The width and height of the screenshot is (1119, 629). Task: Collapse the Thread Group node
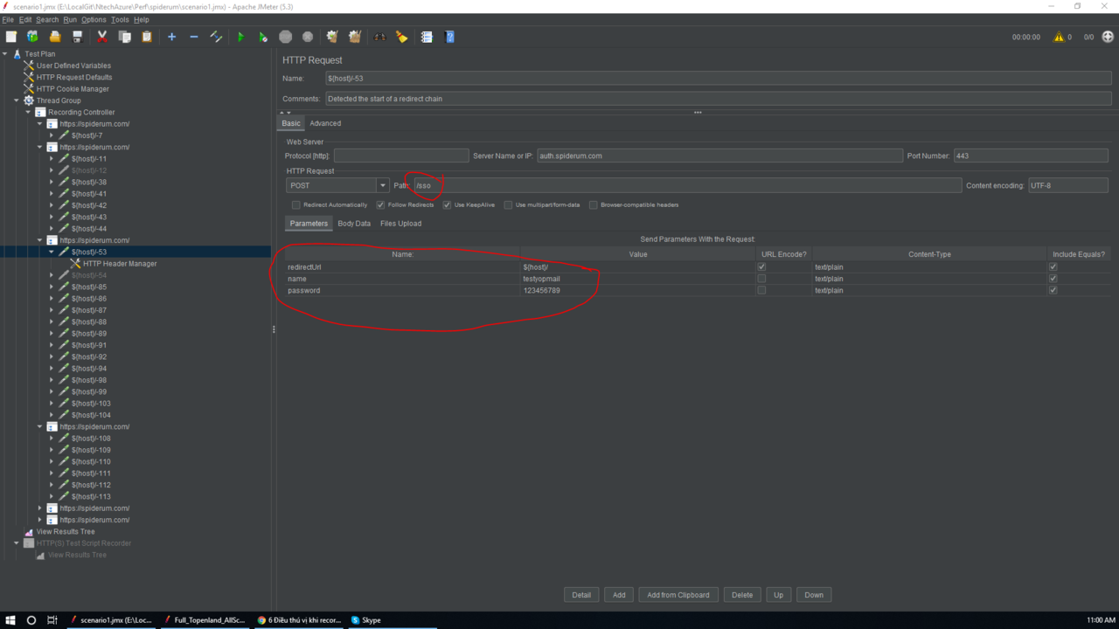(17, 100)
